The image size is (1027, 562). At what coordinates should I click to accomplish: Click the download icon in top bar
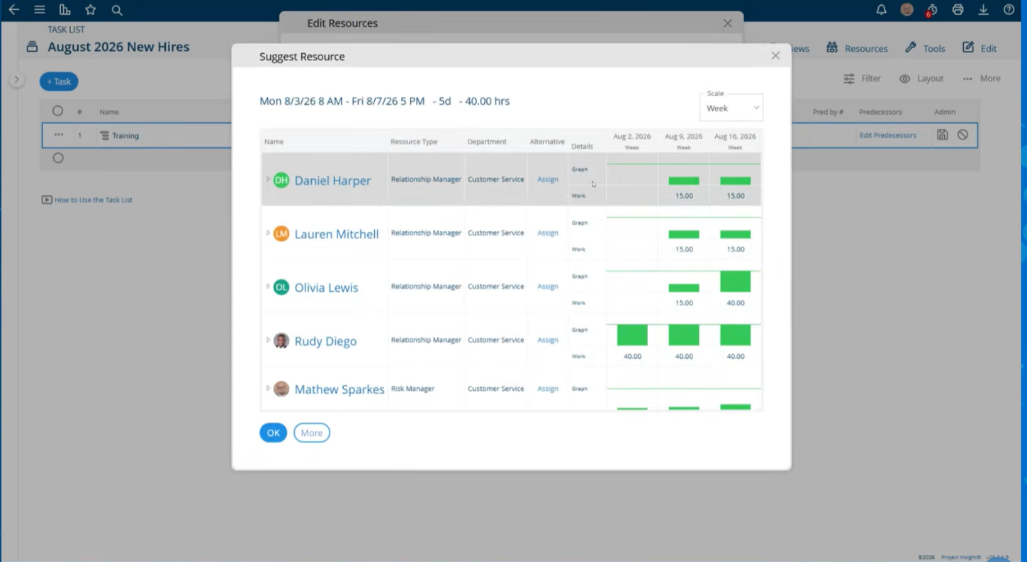(984, 10)
